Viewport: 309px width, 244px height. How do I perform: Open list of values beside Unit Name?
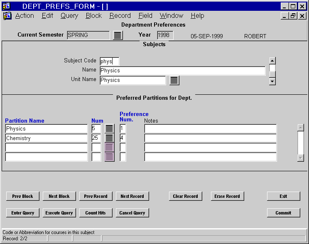pyautogui.click(x=174, y=80)
